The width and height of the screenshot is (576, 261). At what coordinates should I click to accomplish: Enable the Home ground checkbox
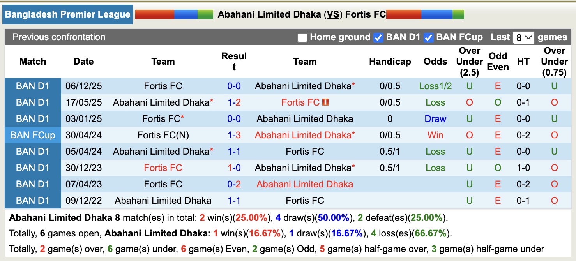click(x=302, y=37)
